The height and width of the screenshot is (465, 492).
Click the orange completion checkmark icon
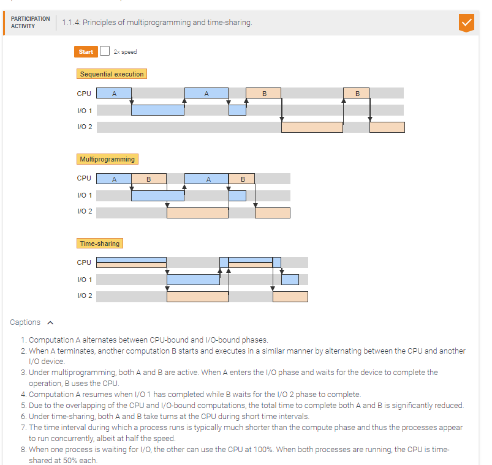[466, 23]
